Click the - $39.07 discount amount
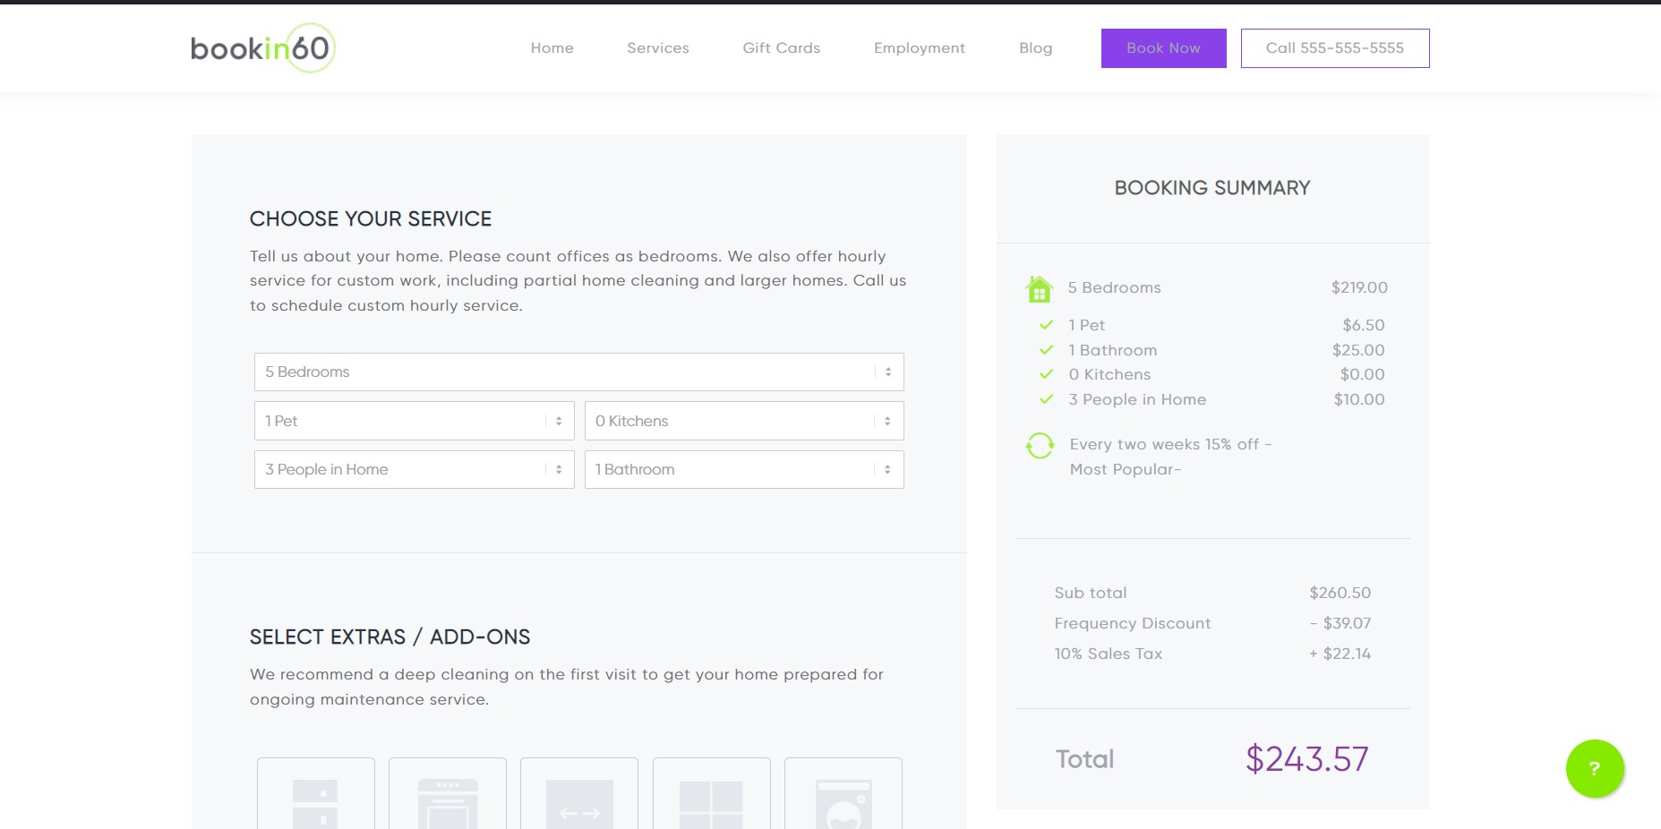The width and height of the screenshot is (1661, 829). coord(1340,623)
